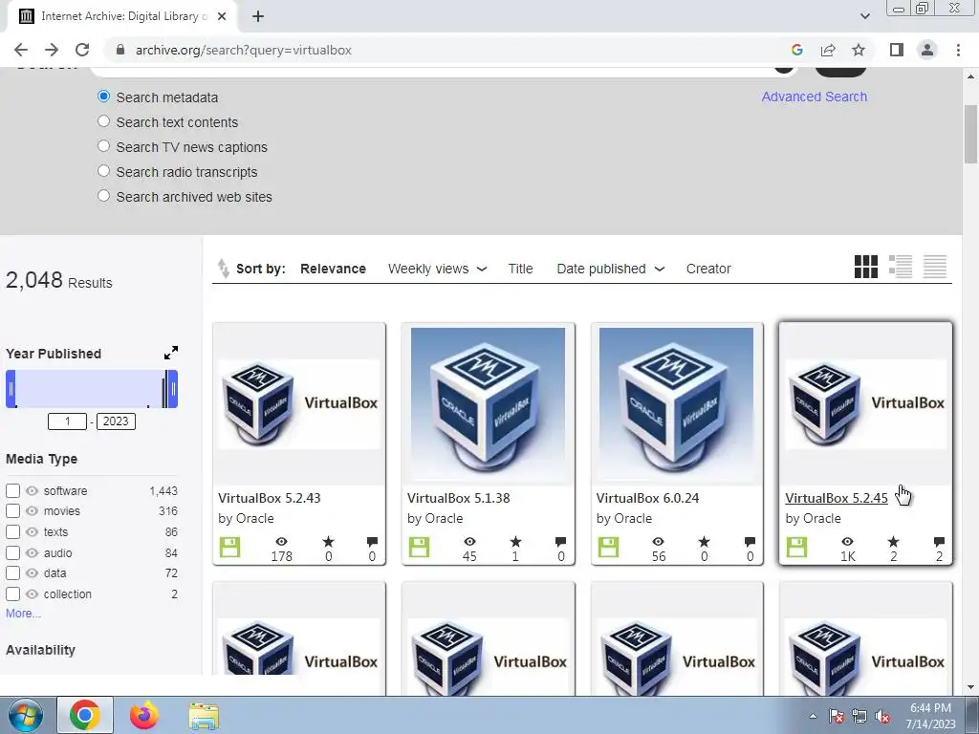Viewport: 979px width, 734px height.
Task: Click the address bar URL
Action: click(x=244, y=50)
